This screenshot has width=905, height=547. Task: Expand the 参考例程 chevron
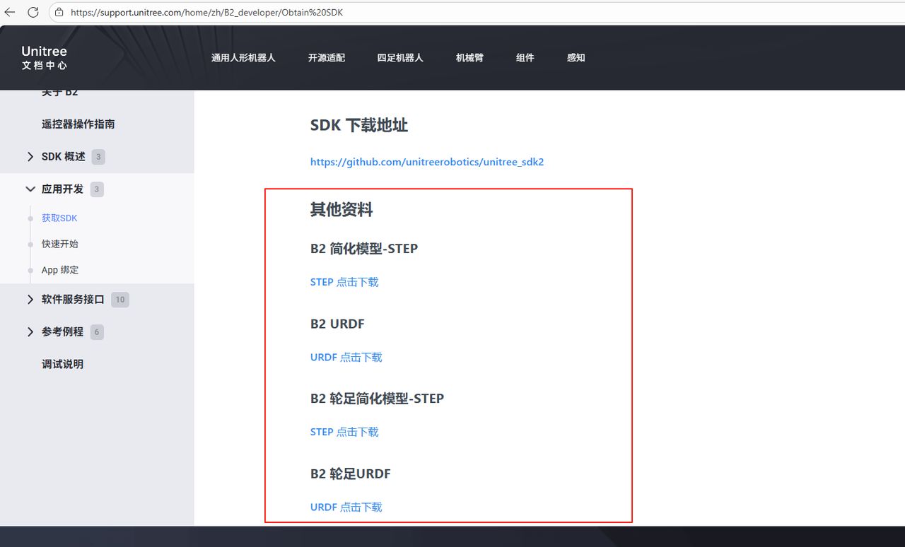[x=30, y=332]
